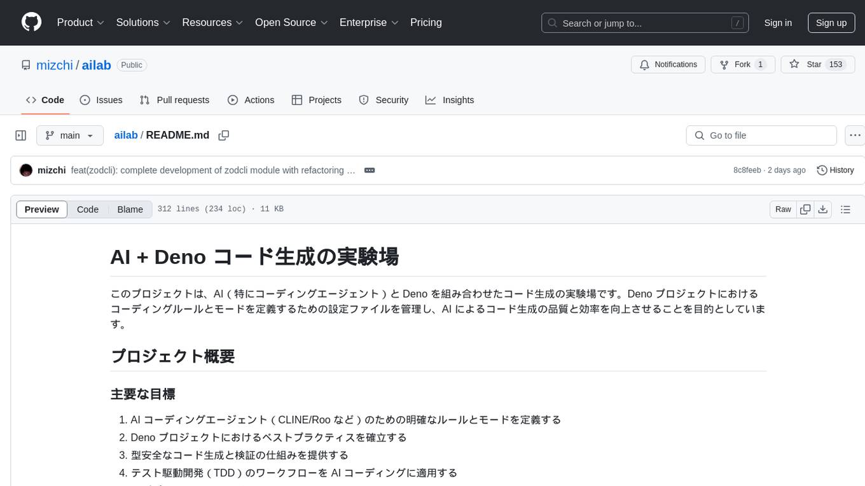The width and height of the screenshot is (865, 486).
Task: Open the GitHub home logo
Action: coord(31,22)
